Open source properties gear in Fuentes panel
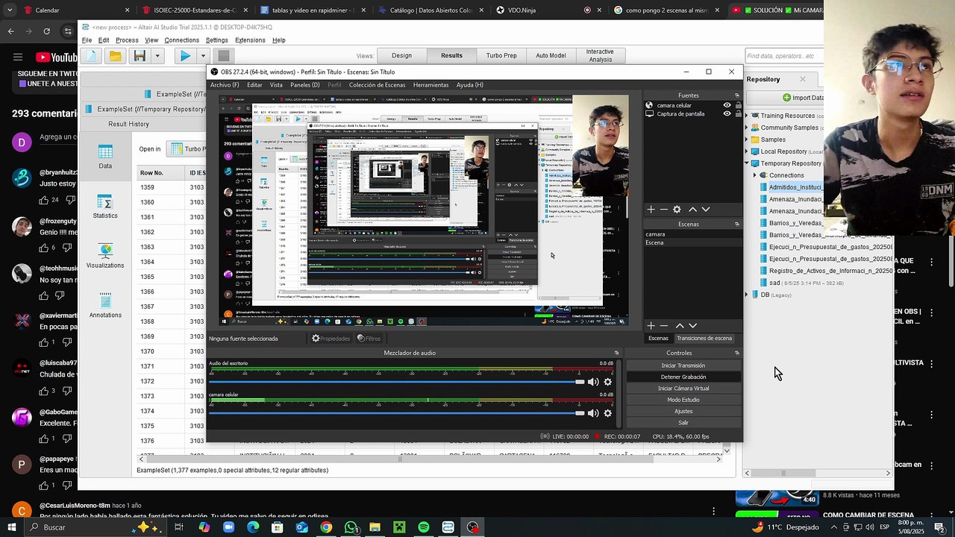Image resolution: width=955 pixels, height=537 pixels. pyautogui.click(x=677, y=210)
